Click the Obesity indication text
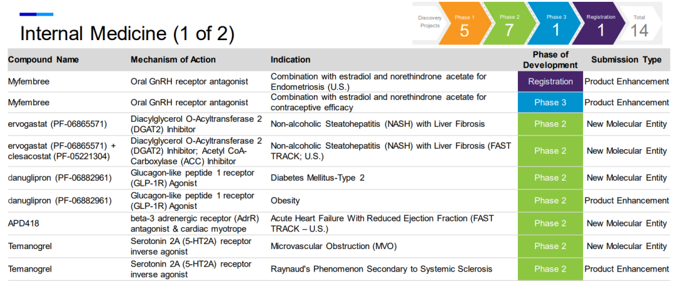The height and width of the screenshot is (281, 678). pos(285,201)
